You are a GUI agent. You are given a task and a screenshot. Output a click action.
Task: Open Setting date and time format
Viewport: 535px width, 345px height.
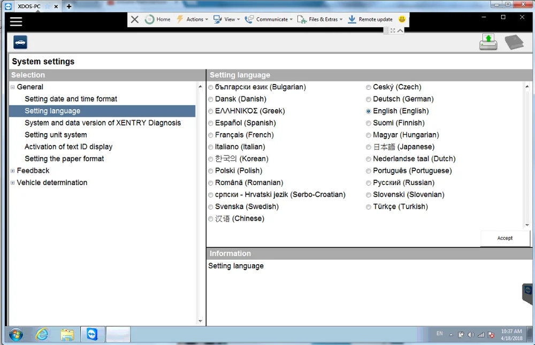pyautogui.click(x=71, y=99)
